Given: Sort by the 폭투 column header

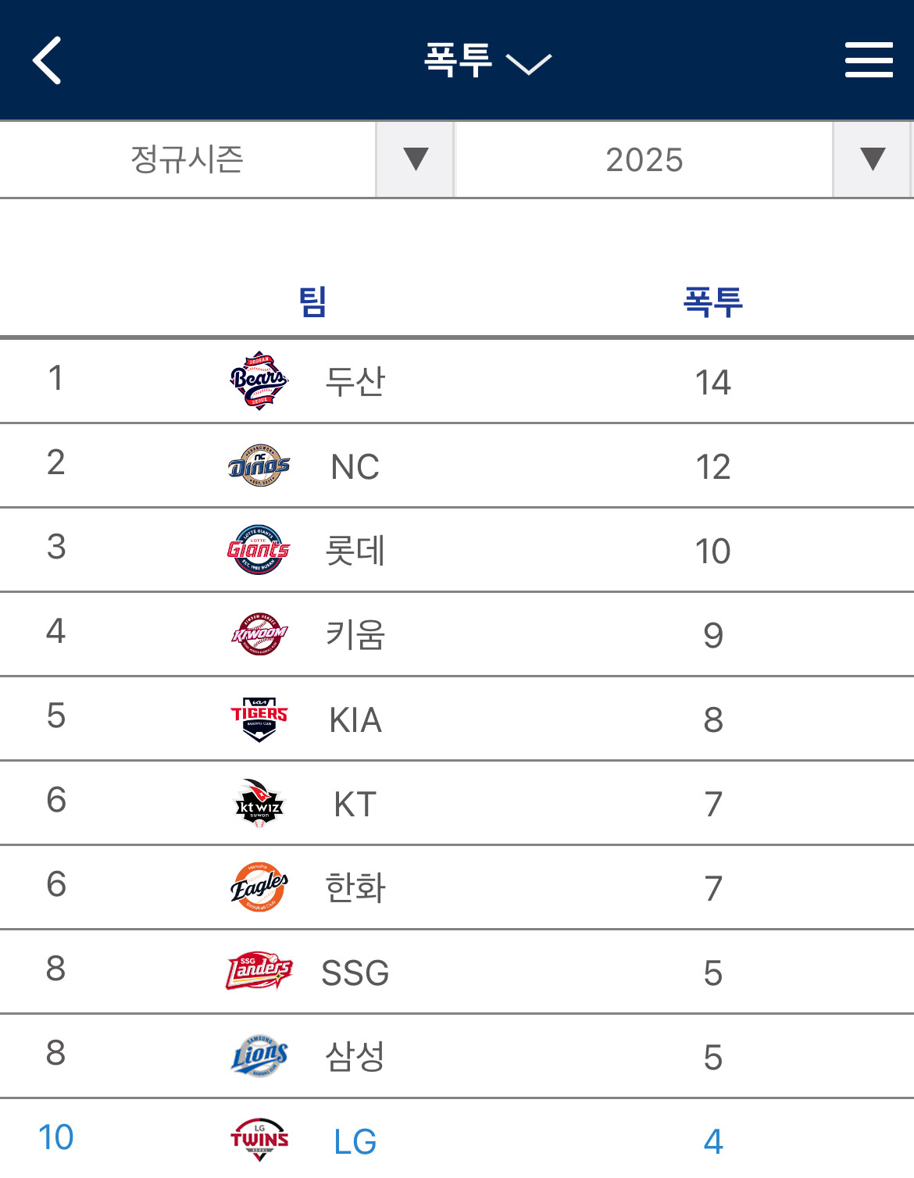Looking at the screenshot, I should coord(712,302).
